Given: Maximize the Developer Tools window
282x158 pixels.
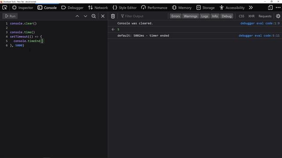Looking at the screenshot, I should [x=271, y=1].
